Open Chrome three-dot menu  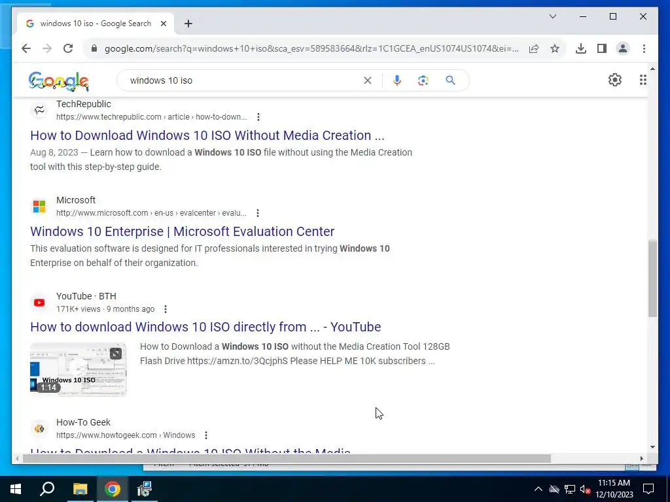tap(644, 48)
